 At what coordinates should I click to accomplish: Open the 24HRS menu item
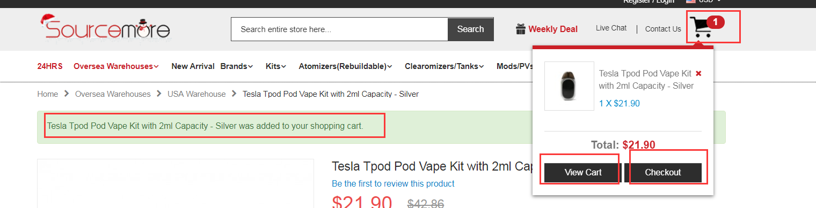[x=50, y=66]
